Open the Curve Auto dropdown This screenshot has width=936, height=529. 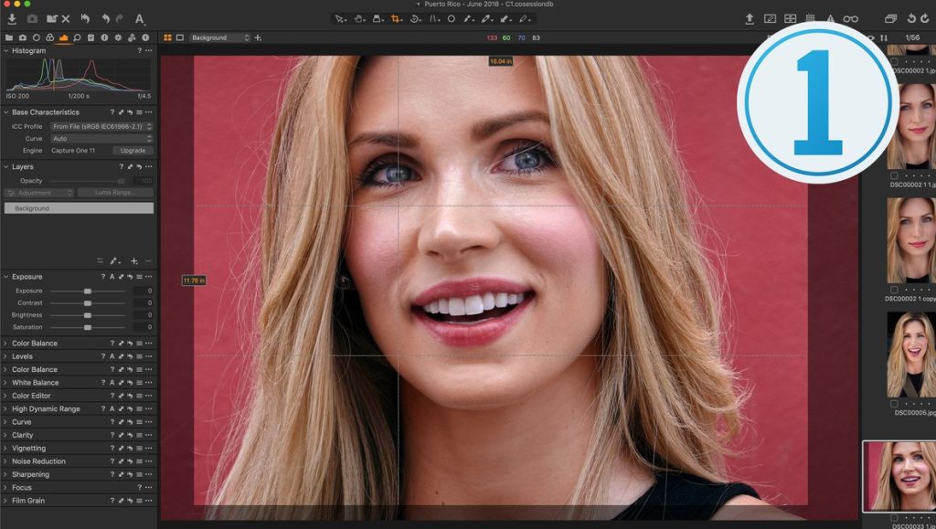(101, 138)
